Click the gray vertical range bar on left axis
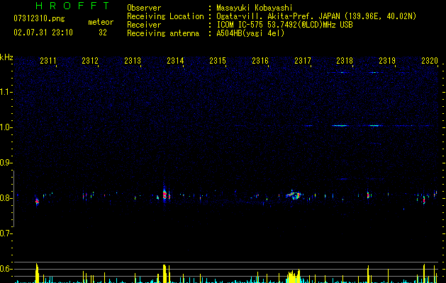 pyautogui.click(x=13, y=198)
